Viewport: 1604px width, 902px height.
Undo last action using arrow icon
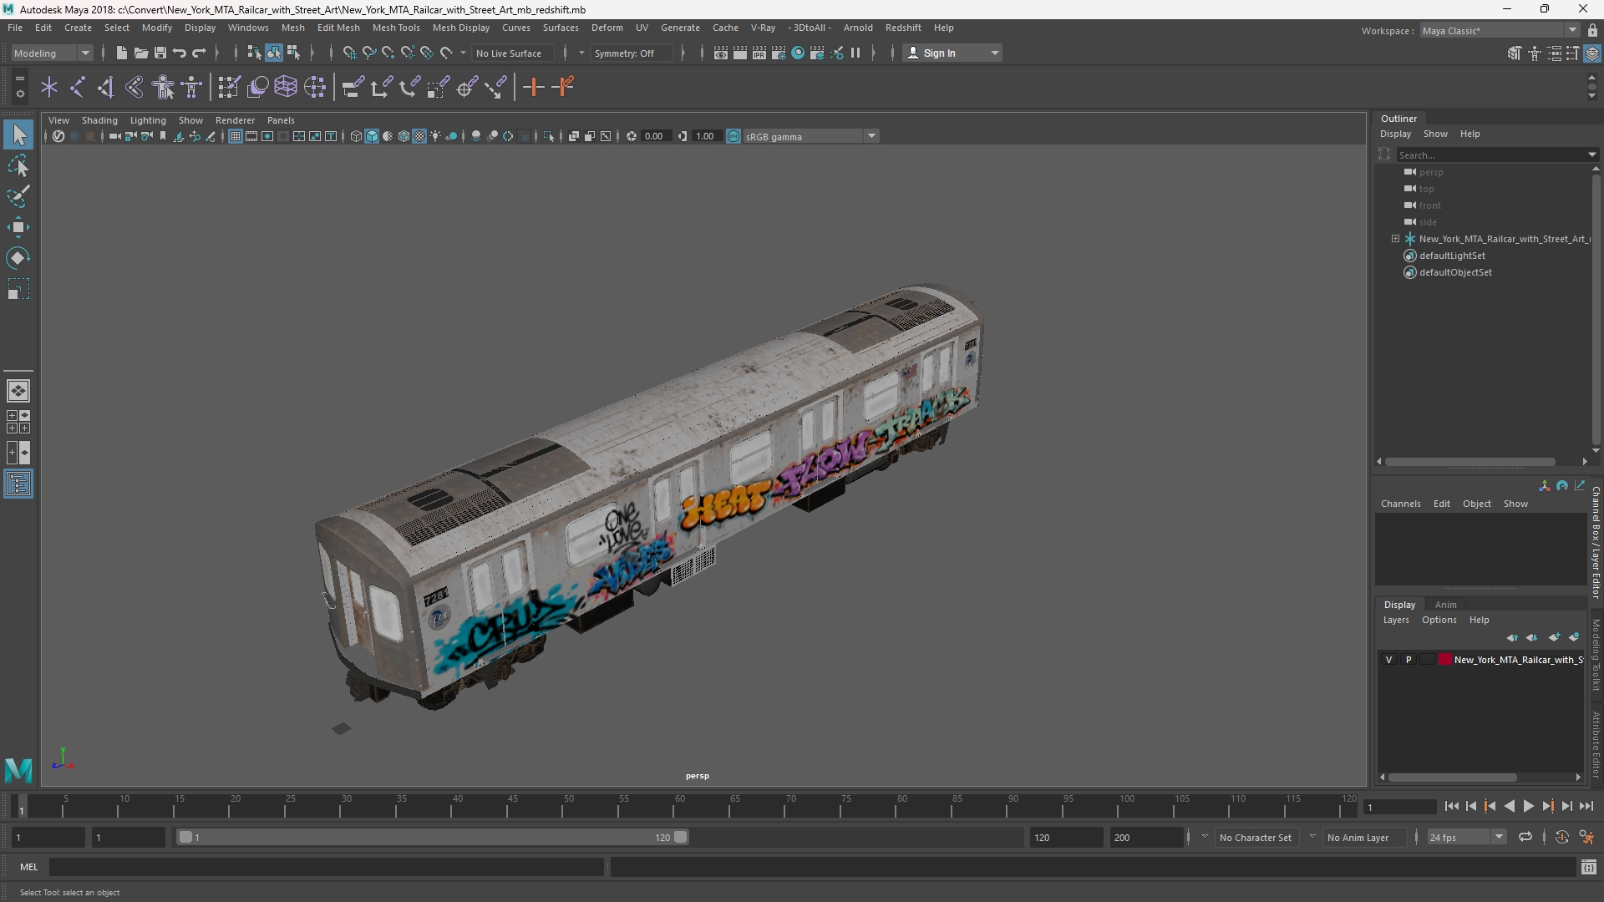179,53
